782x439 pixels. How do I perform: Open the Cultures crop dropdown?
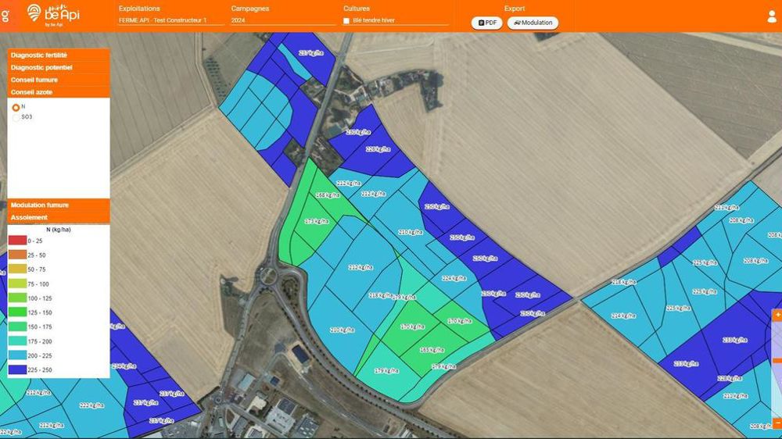(396, 20)
